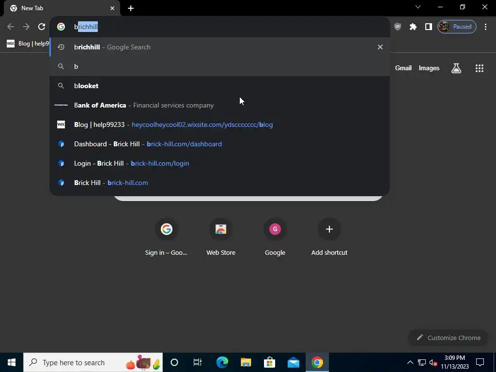The height and width of the screenshot is (372, 496).
Task: Open the Google apps grid
Action: point(480,68)
